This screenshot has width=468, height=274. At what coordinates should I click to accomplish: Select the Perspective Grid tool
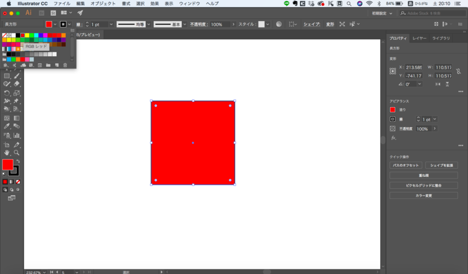point(16,109)
